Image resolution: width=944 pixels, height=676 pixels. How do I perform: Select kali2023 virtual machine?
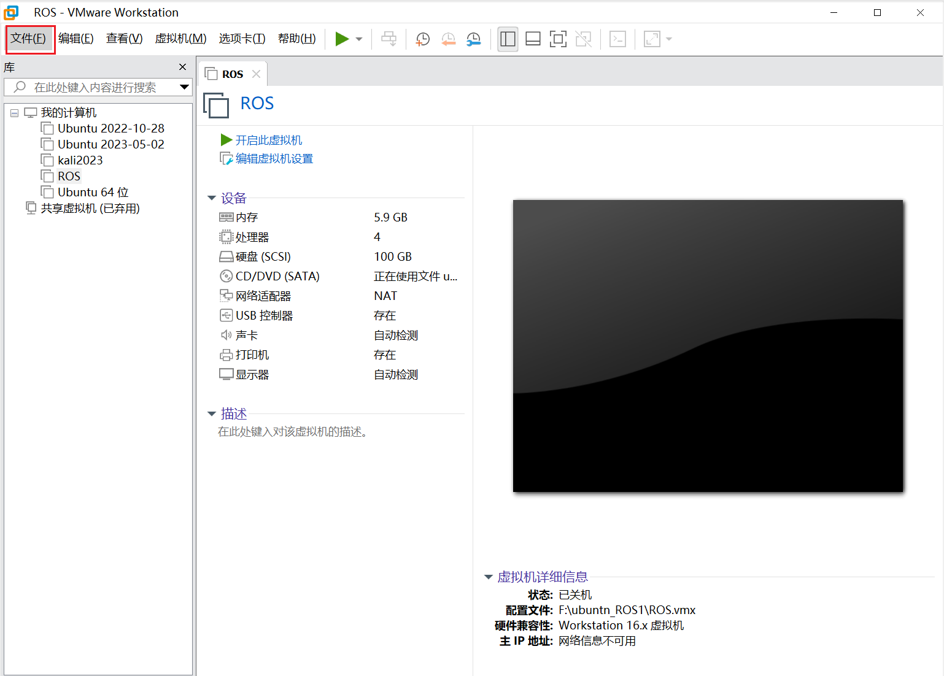click(80, 160)
